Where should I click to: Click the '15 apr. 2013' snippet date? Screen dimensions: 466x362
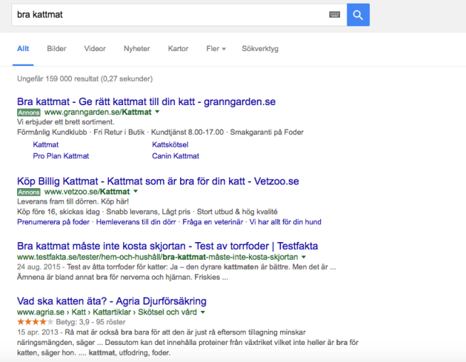click(x=38, y=332)
